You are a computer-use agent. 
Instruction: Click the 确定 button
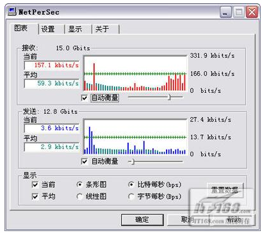pos(142,220)
